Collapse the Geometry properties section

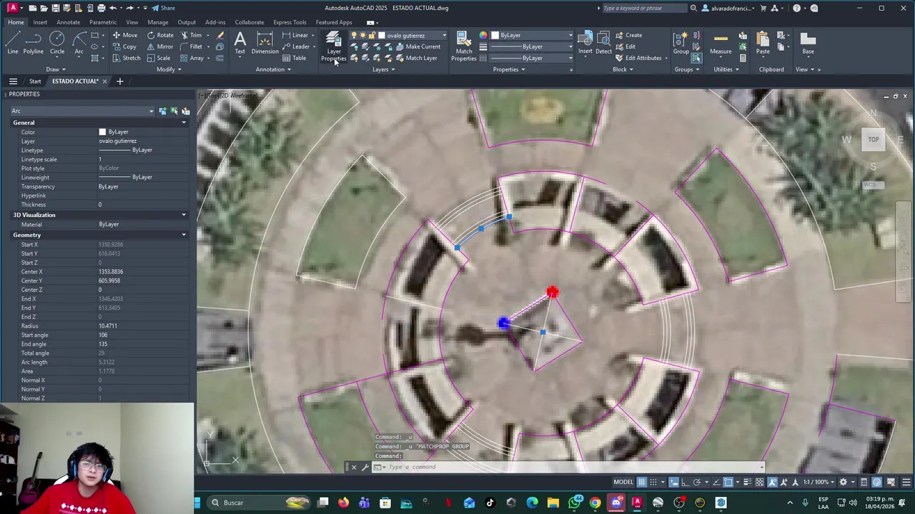184,235
